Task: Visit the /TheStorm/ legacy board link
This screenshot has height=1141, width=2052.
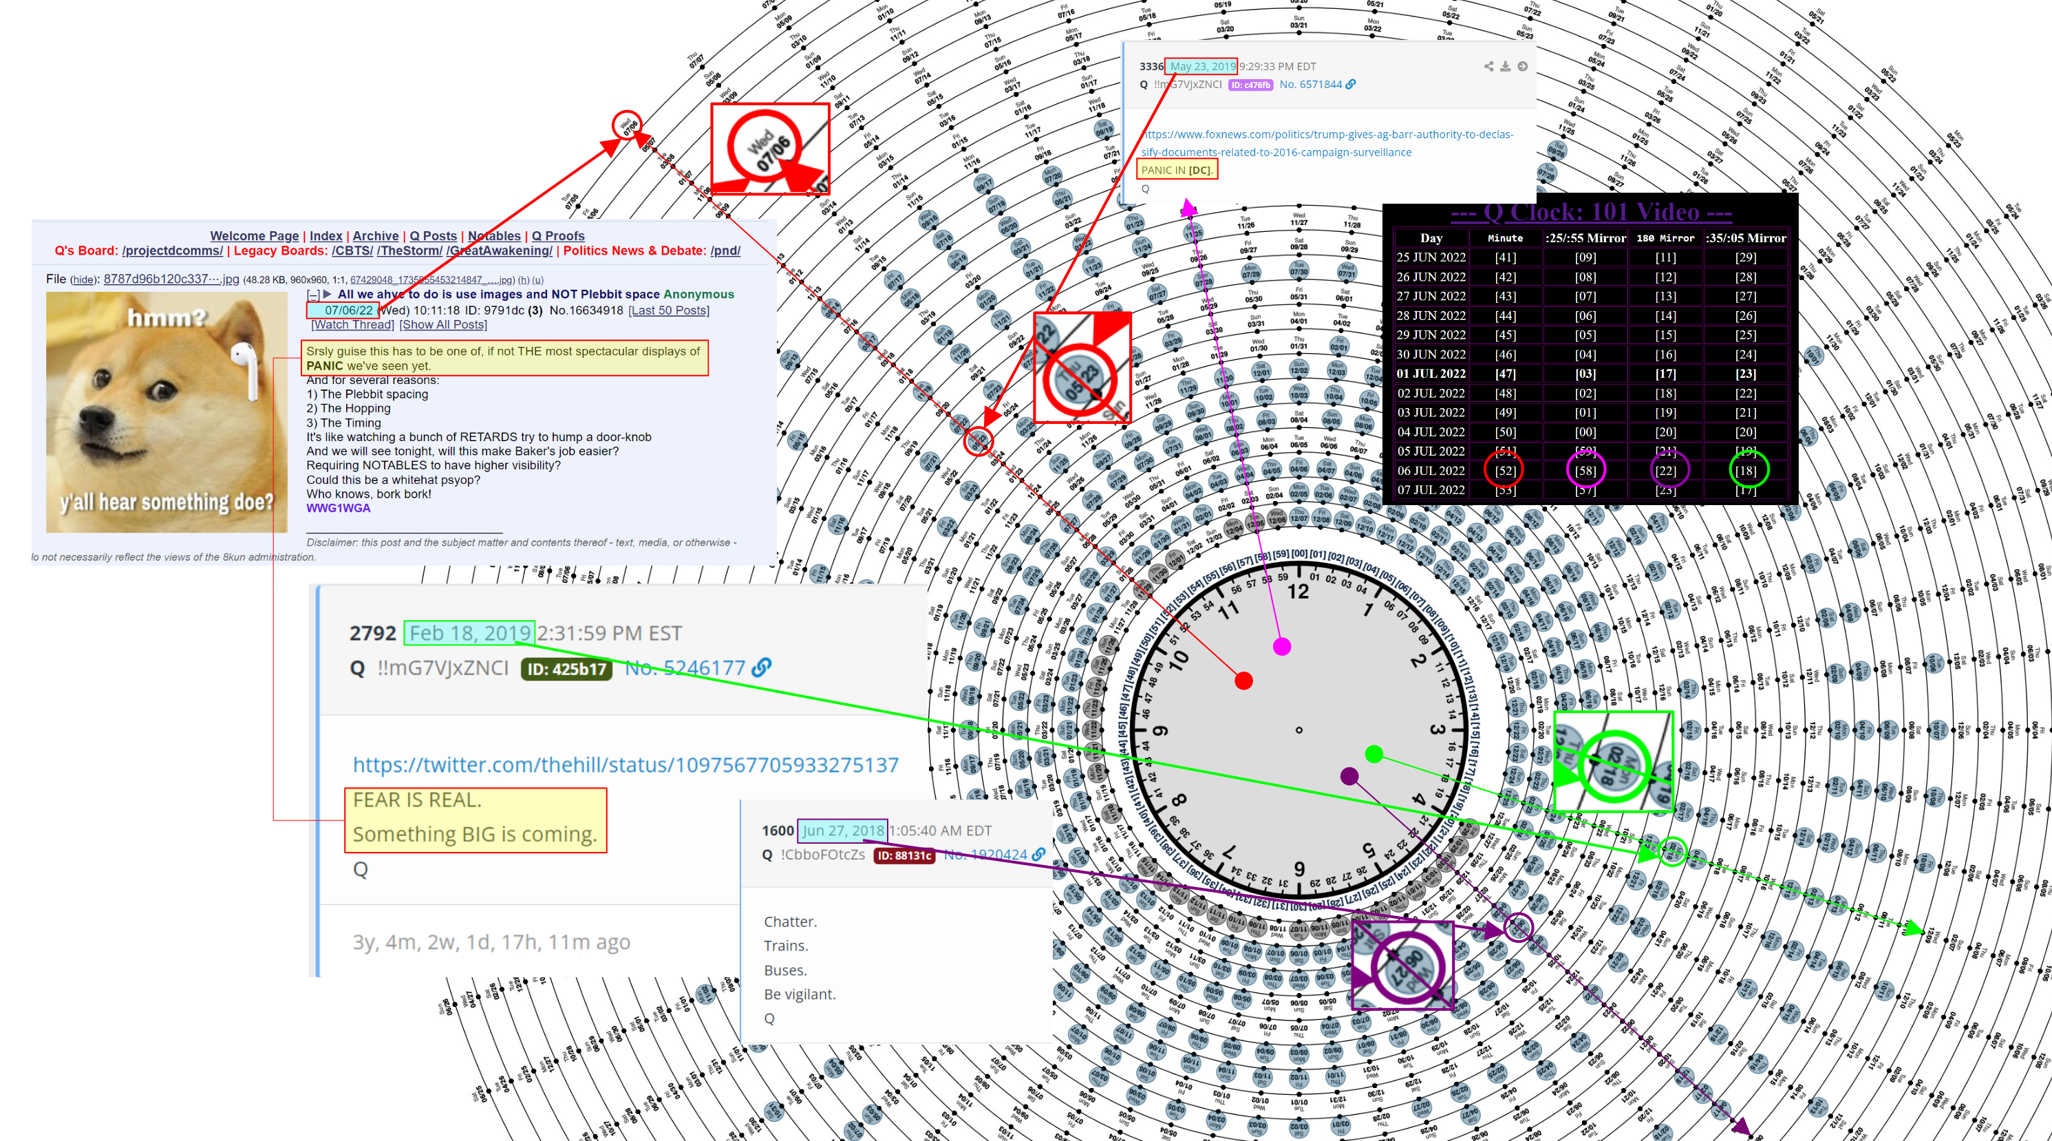Action: (x=409, y=251)
